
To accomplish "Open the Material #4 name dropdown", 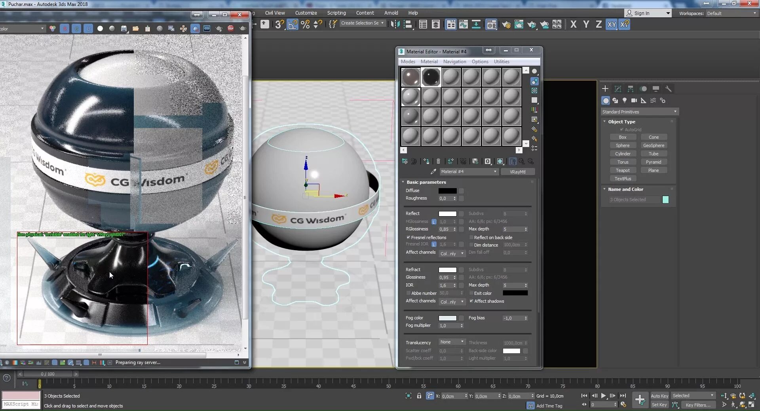I will pos(469,172).
